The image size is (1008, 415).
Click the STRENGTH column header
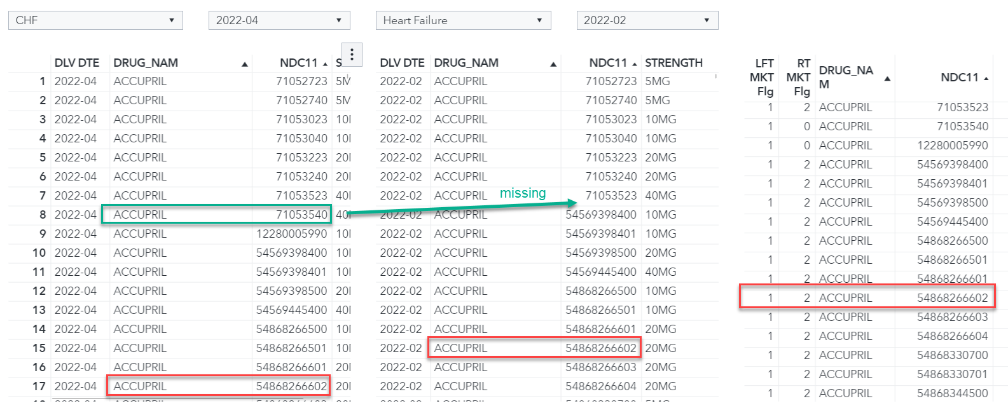673,63
